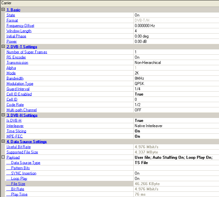Select the Format property link
Viewport: 219px width, 197px height.
point(12,20)
